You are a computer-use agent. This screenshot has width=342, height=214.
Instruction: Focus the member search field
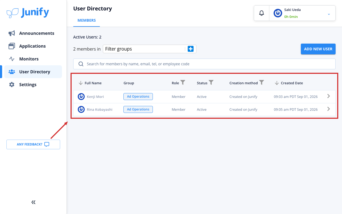tap(204, 64)
